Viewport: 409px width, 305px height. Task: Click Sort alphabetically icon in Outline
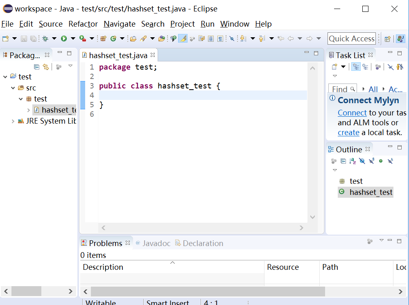(353, 161)
